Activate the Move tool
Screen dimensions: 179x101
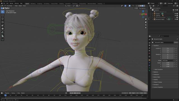click(x=3, y=19)
